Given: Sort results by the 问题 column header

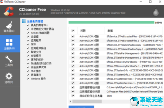Looking at the screenshot, I should pos(91,31).
